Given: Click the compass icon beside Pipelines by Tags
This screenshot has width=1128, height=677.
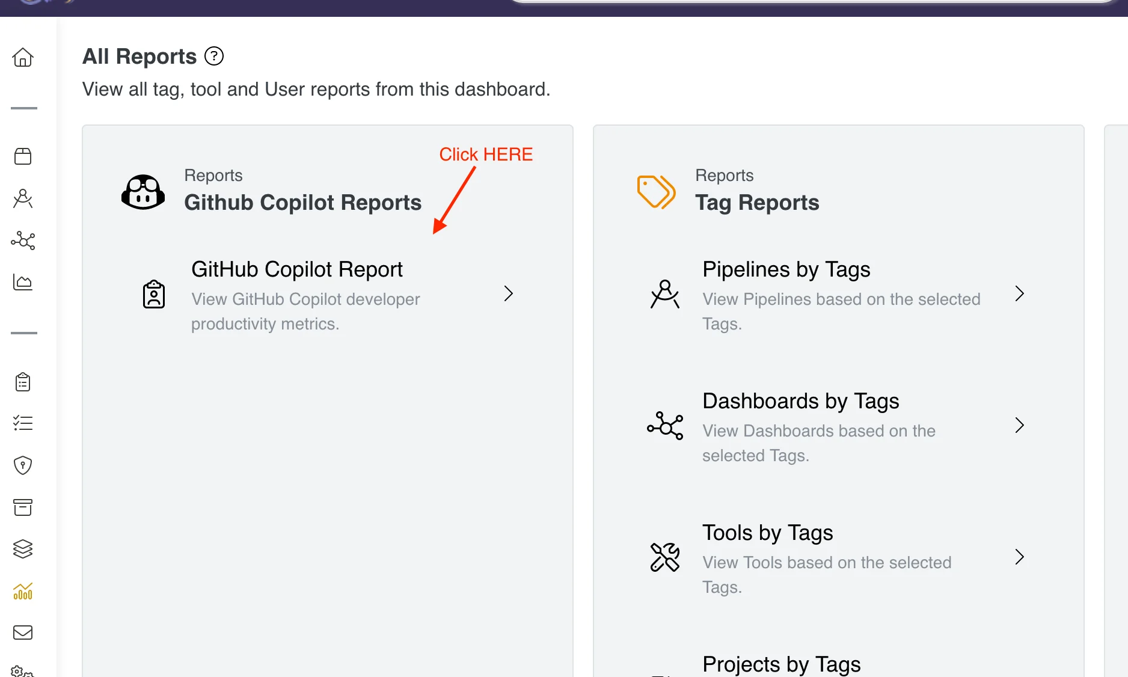Looking at the screenshot, I should [665, 294].
